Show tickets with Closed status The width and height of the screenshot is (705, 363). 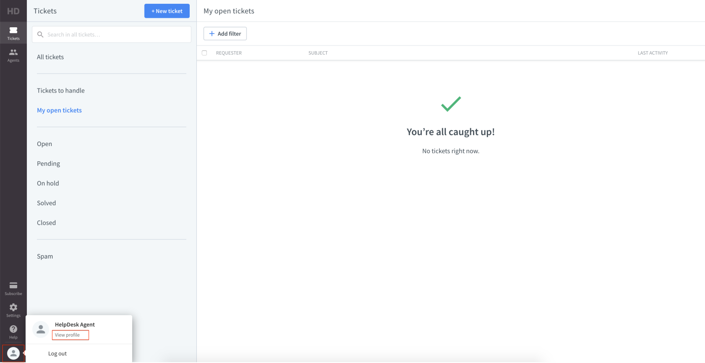click(x=46, y=223)
